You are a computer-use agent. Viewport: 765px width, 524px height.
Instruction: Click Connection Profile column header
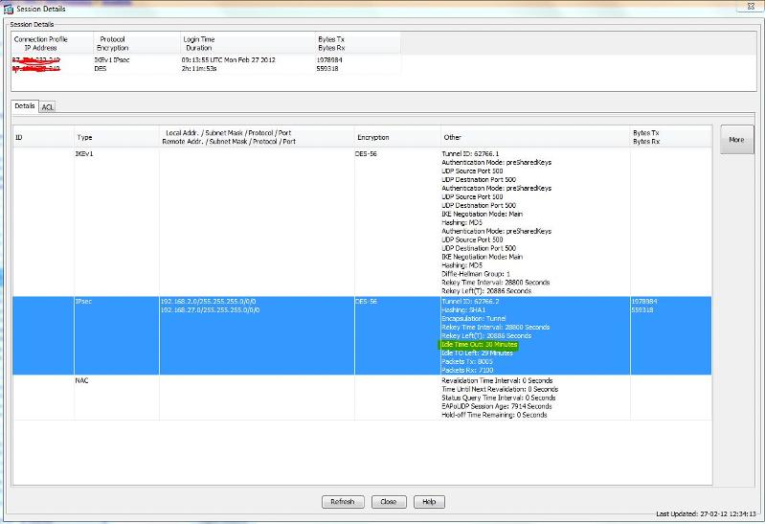point(53,43)
